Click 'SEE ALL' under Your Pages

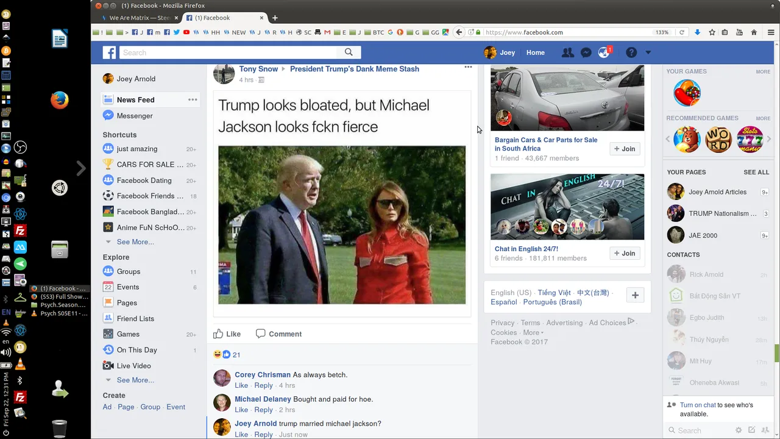[x=756, y=172]
